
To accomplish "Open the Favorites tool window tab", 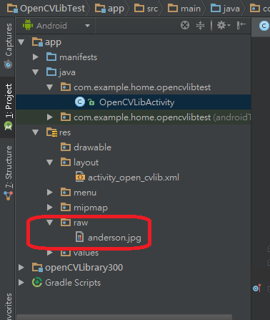I will [x=9, y=306].
